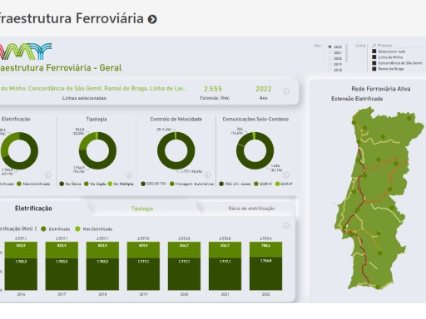
Task: Toggle the Concordância de São Gemil checkbox
Action: [374, 63]
